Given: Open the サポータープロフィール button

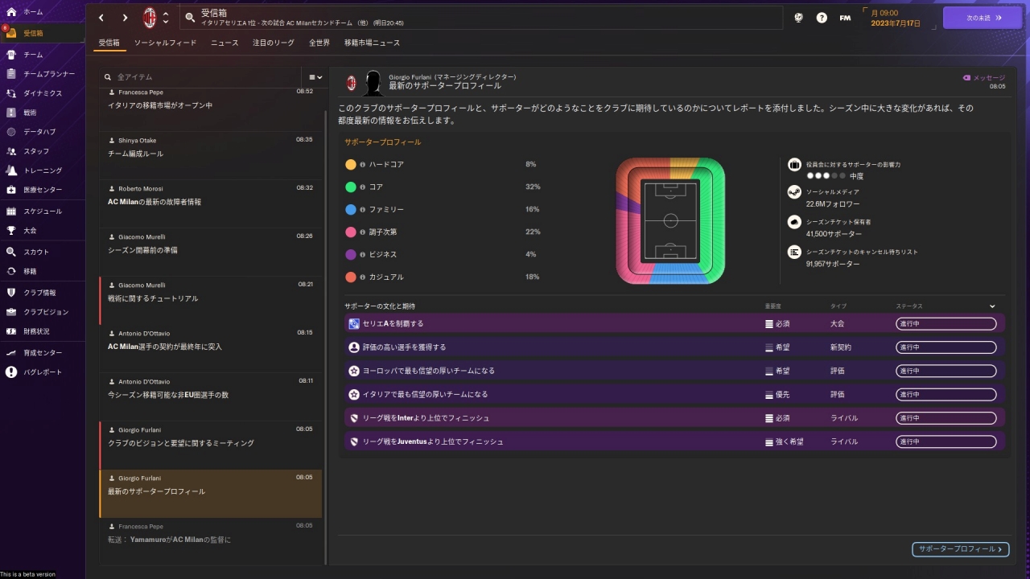Looking at the screenshot, I should tap(960, 549).
